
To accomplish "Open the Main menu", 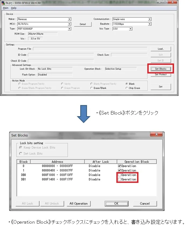I will [x=6, y=8].
